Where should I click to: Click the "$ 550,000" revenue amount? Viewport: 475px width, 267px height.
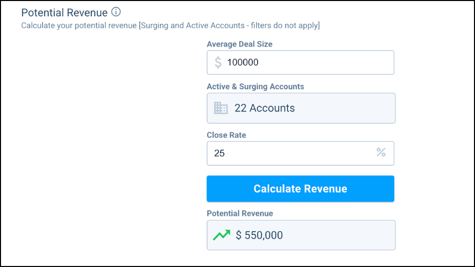(259, 235)
